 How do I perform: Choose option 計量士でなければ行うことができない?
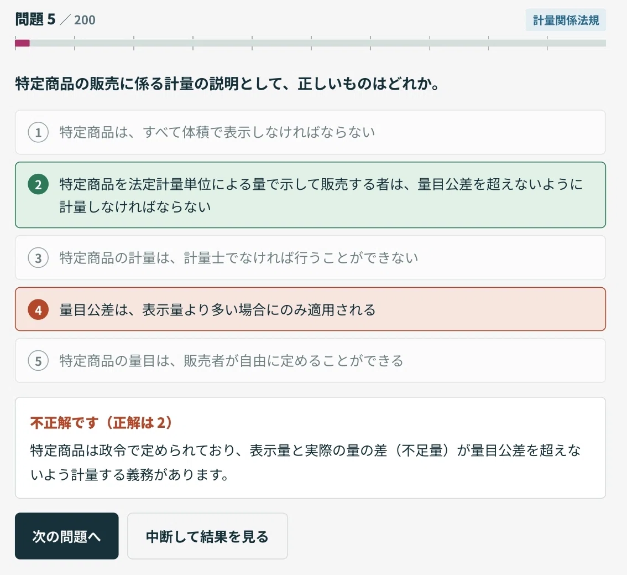[310, 258]
